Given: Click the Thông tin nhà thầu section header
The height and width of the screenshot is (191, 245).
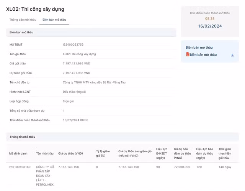Looking at the screenshot, I should click(22, 137).
